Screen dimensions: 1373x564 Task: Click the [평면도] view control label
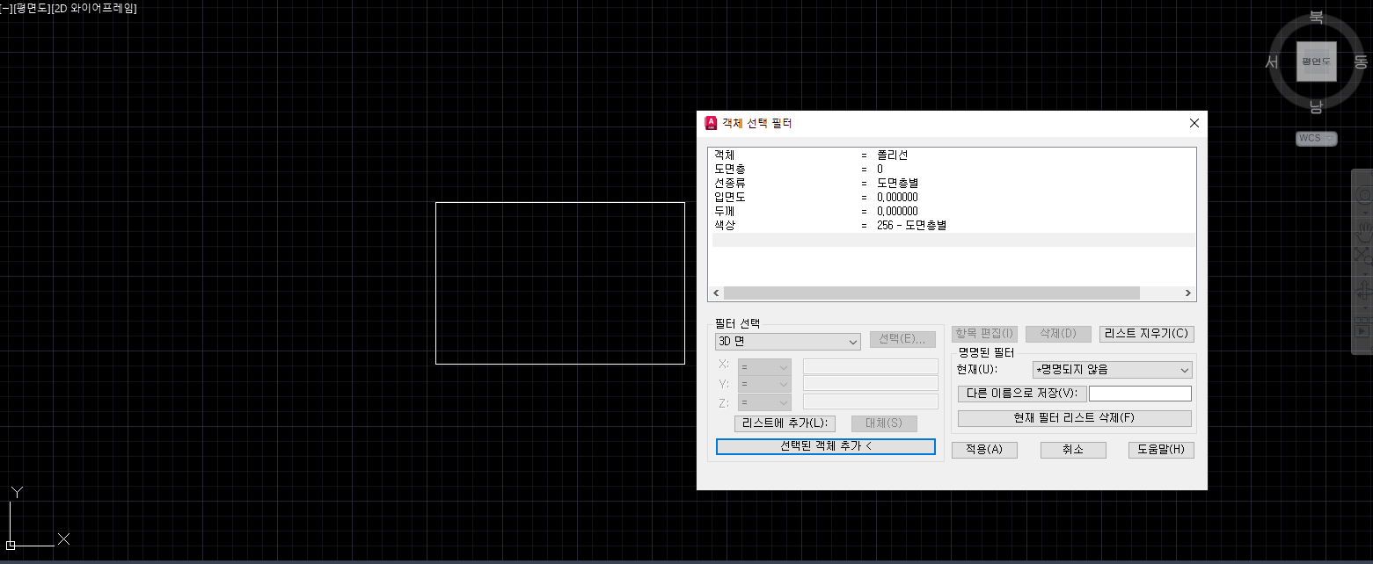point(31,8)
